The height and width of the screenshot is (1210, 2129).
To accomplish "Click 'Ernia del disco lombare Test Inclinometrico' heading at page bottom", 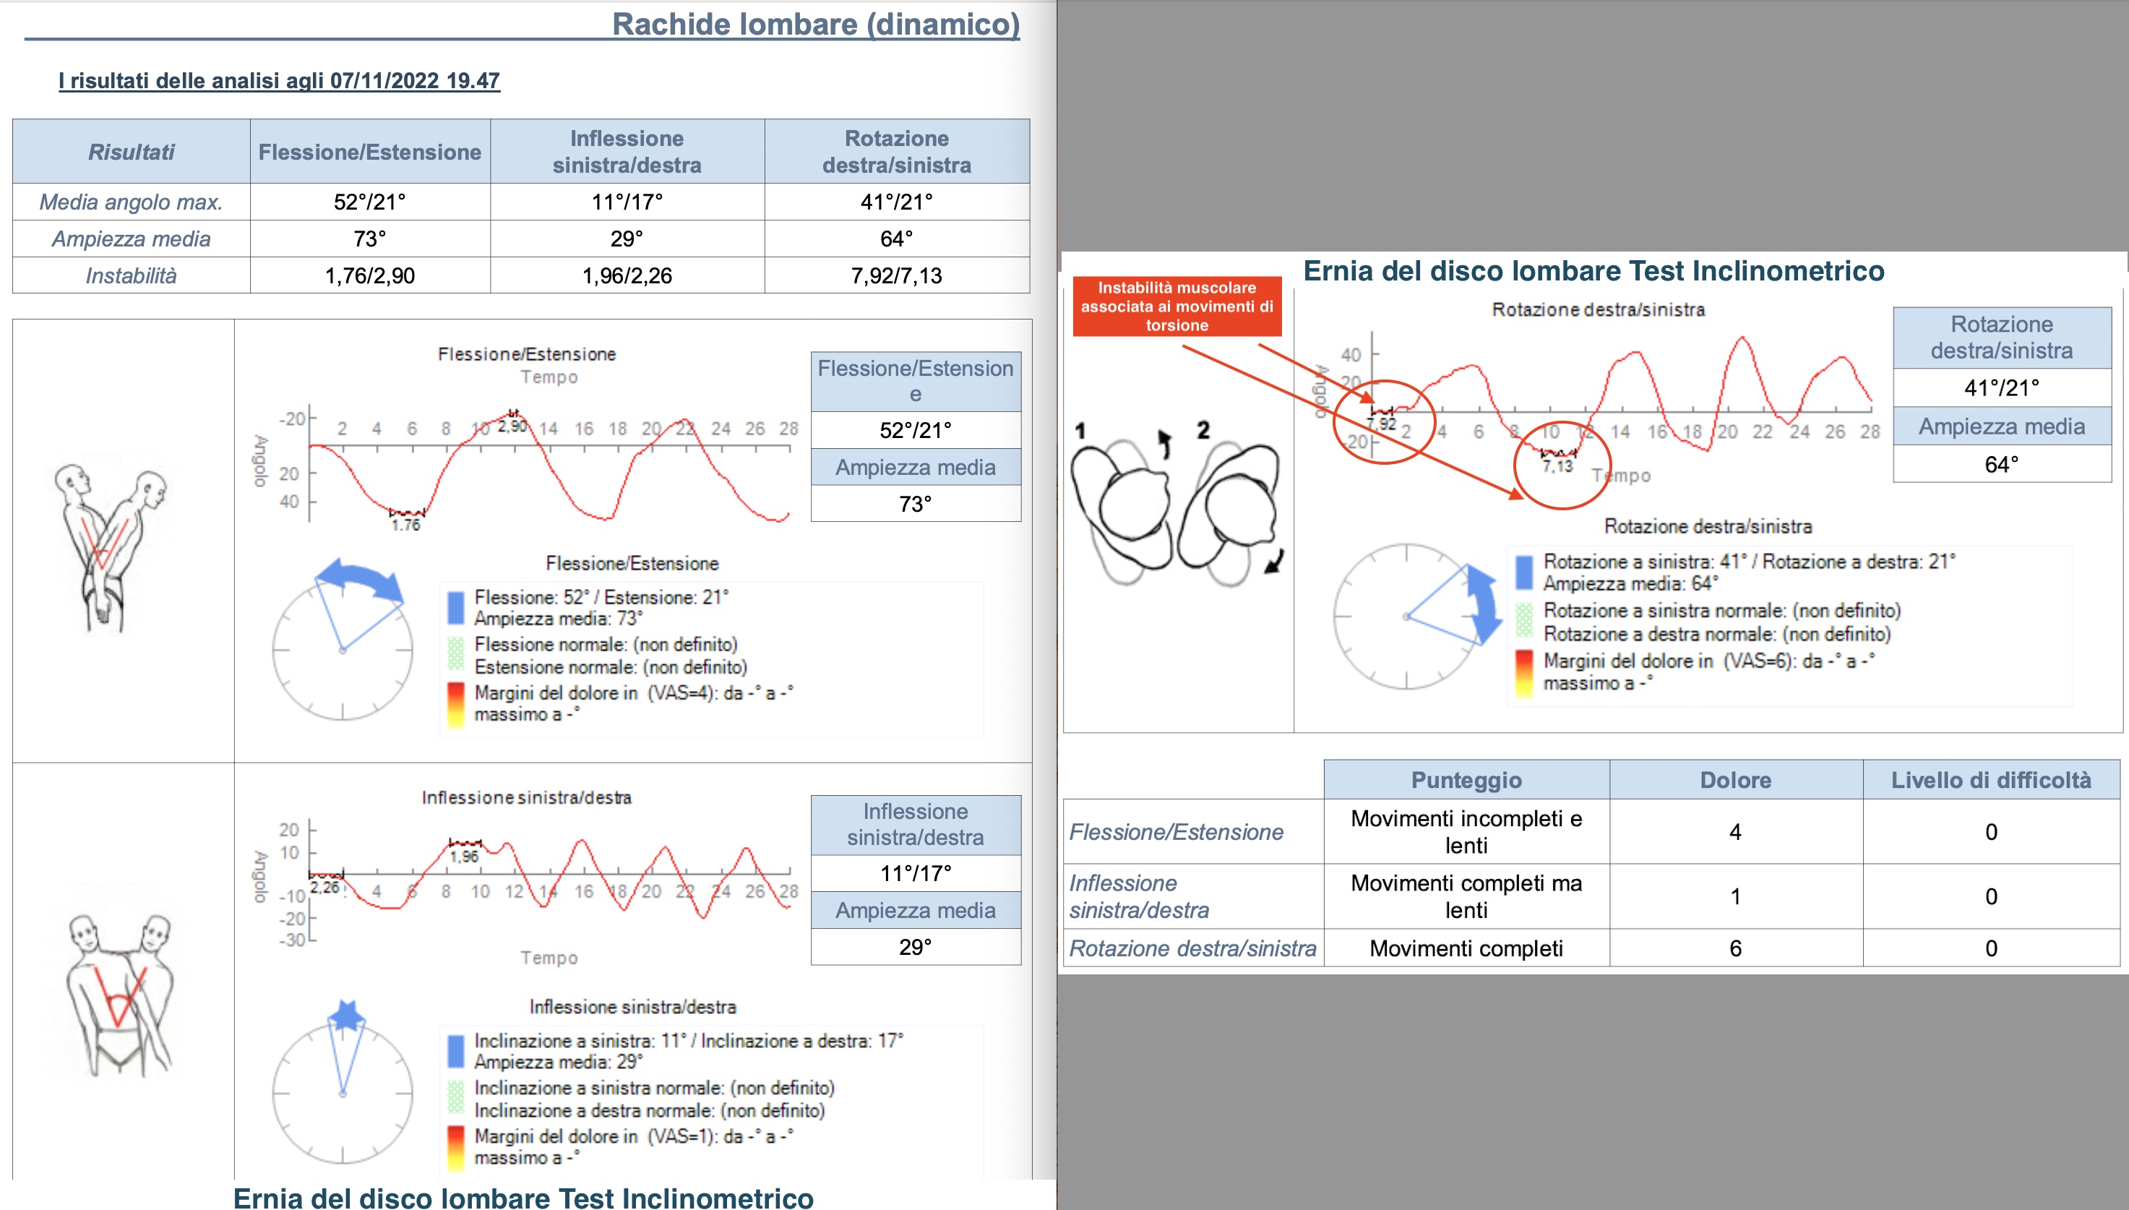I will point(523,1197).
